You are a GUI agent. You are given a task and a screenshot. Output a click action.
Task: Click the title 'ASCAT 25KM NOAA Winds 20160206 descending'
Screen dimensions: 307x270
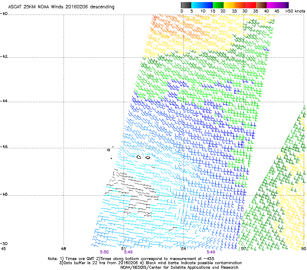pos(61,7)
